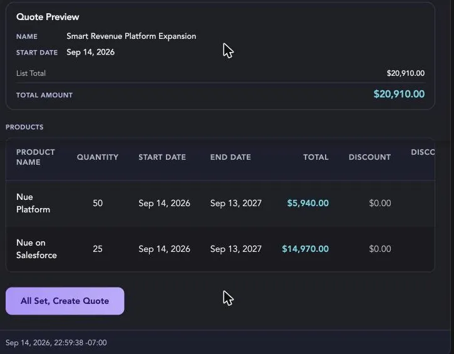Viewport: 454px width, 354px height.
Task: Click the Total column header
Action: pos(316,157)
